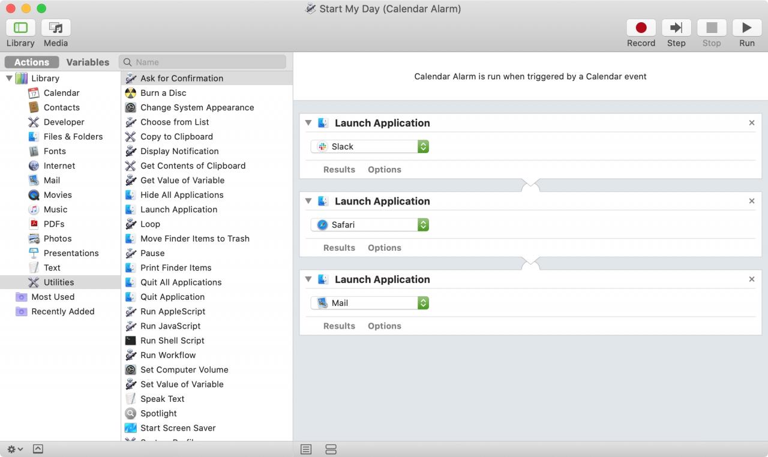Select the Photos category
The height and width of the screenshot is (457, 768).
point(60,238)
